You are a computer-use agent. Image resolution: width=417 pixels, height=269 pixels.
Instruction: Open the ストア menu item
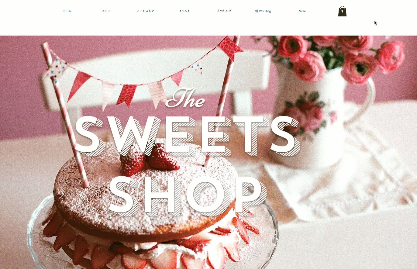click(x=106, y=11)
